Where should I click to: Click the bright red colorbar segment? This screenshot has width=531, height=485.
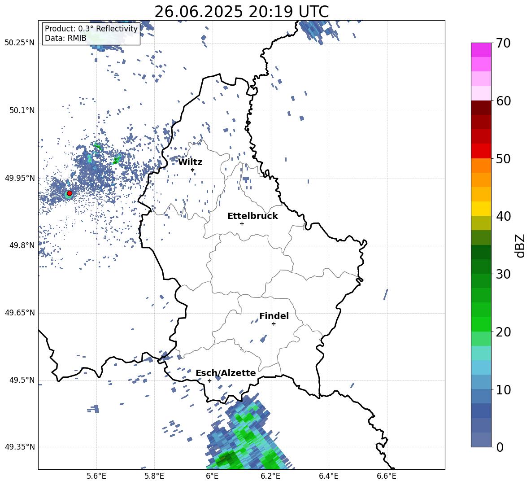click(x=481, y=151)
